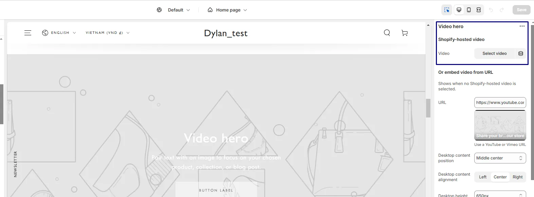Click the YouTube URL input field
The height and width of the screenshot is (197, 534).
[x=500, y=103]
